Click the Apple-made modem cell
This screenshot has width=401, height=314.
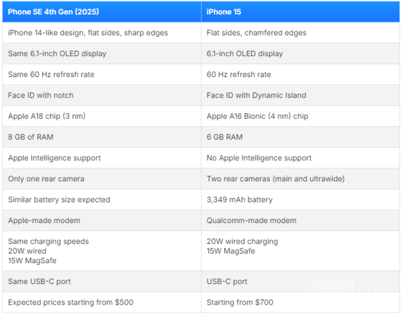tap(102, 220)
